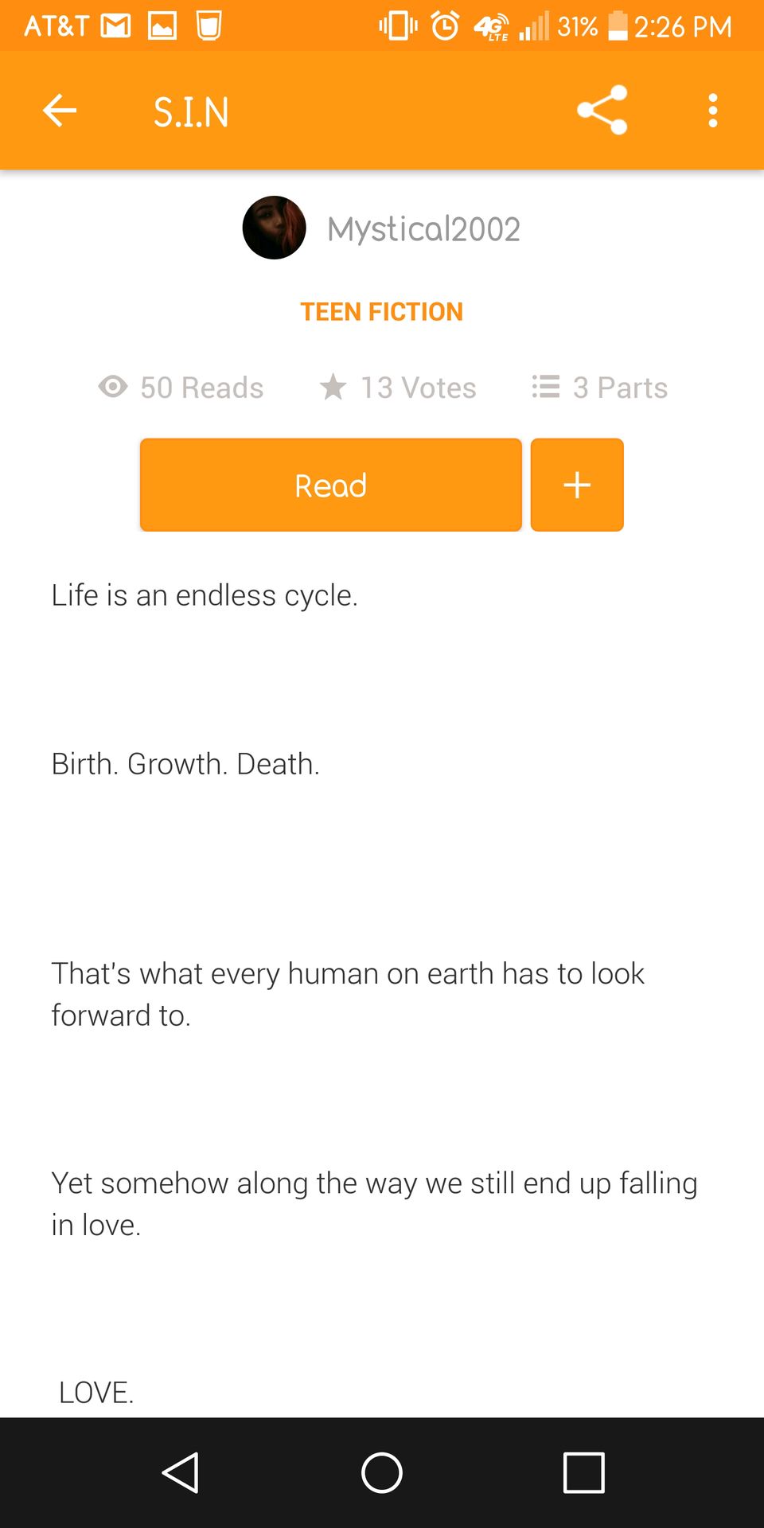Screen dimensions: 764x1528
Task: Open the parts list icon
Action: click(546, 387)
